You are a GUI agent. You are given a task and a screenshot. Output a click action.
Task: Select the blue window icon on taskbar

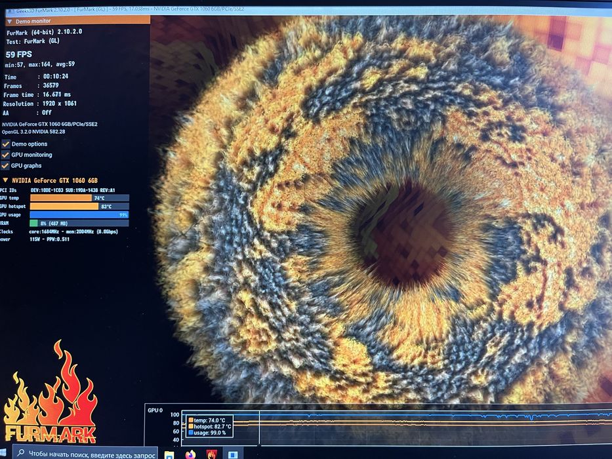[x=233, y=454]
